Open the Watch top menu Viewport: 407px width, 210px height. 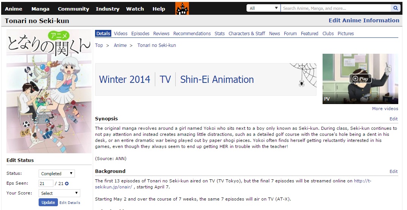[x=135, y=9]
